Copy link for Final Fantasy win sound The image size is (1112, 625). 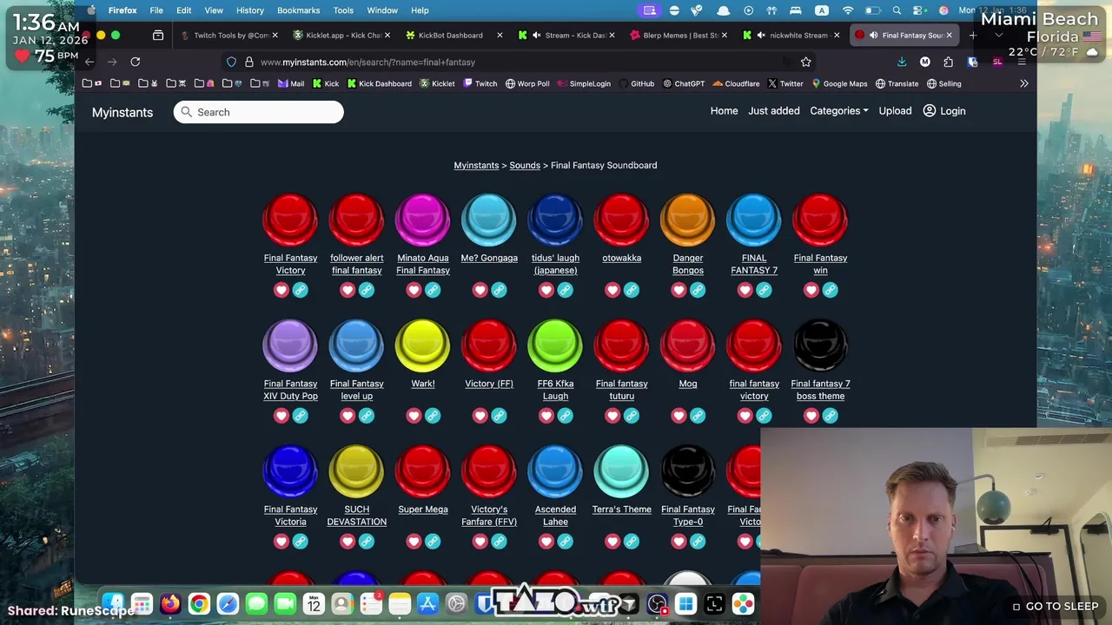pyautogui.click(x=830, y=290)
